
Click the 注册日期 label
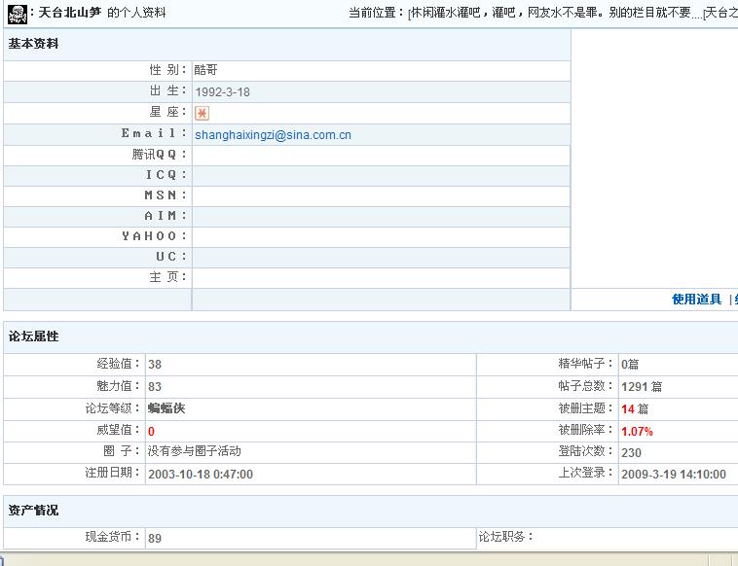coord(113,473)
